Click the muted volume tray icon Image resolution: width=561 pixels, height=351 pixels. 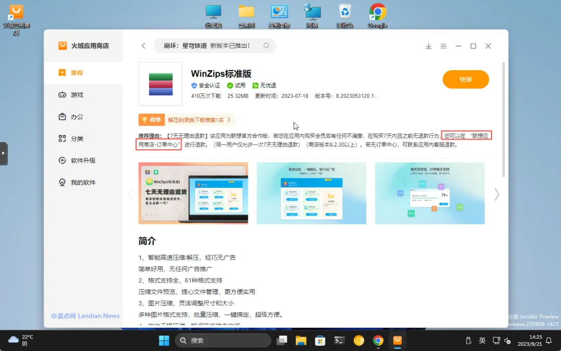pos(507,341)
